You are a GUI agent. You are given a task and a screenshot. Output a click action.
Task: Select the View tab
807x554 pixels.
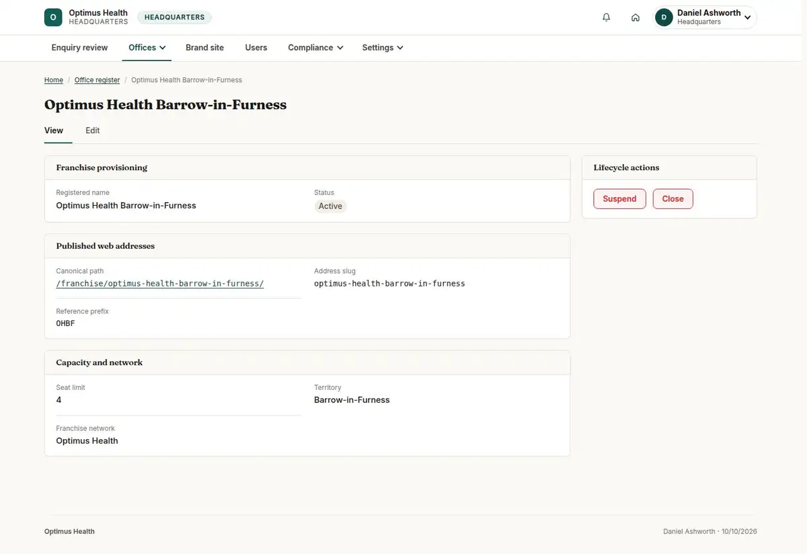[54, 130]
